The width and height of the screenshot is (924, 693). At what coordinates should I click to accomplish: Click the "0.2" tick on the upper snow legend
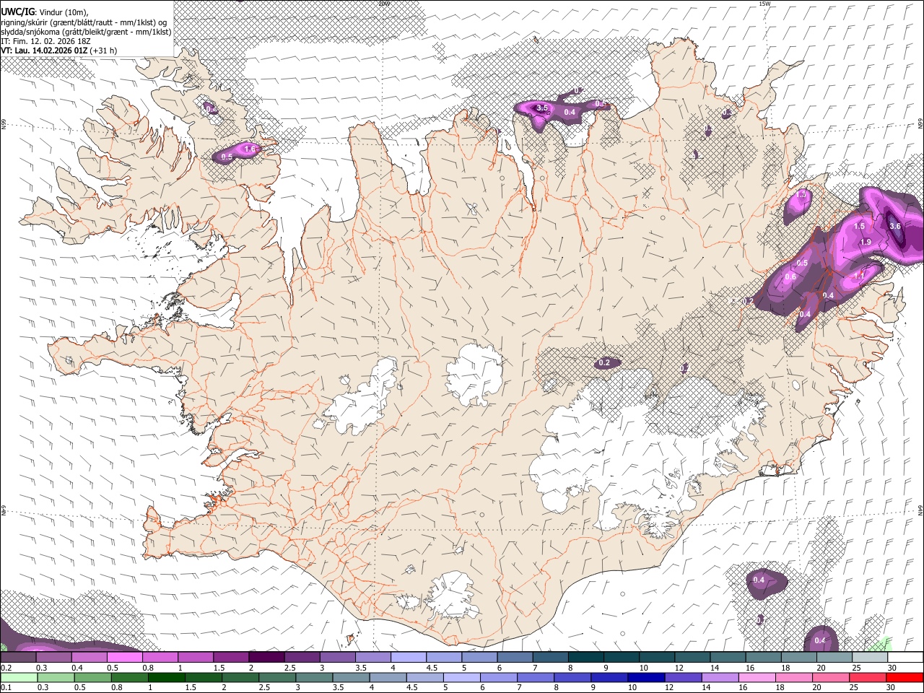tap(6, 668)
